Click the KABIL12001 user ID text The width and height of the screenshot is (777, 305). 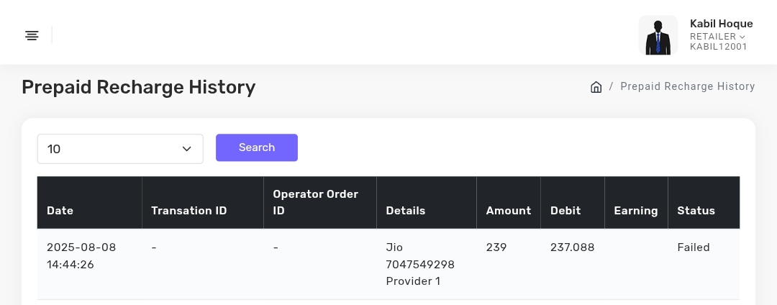(718, 47)
